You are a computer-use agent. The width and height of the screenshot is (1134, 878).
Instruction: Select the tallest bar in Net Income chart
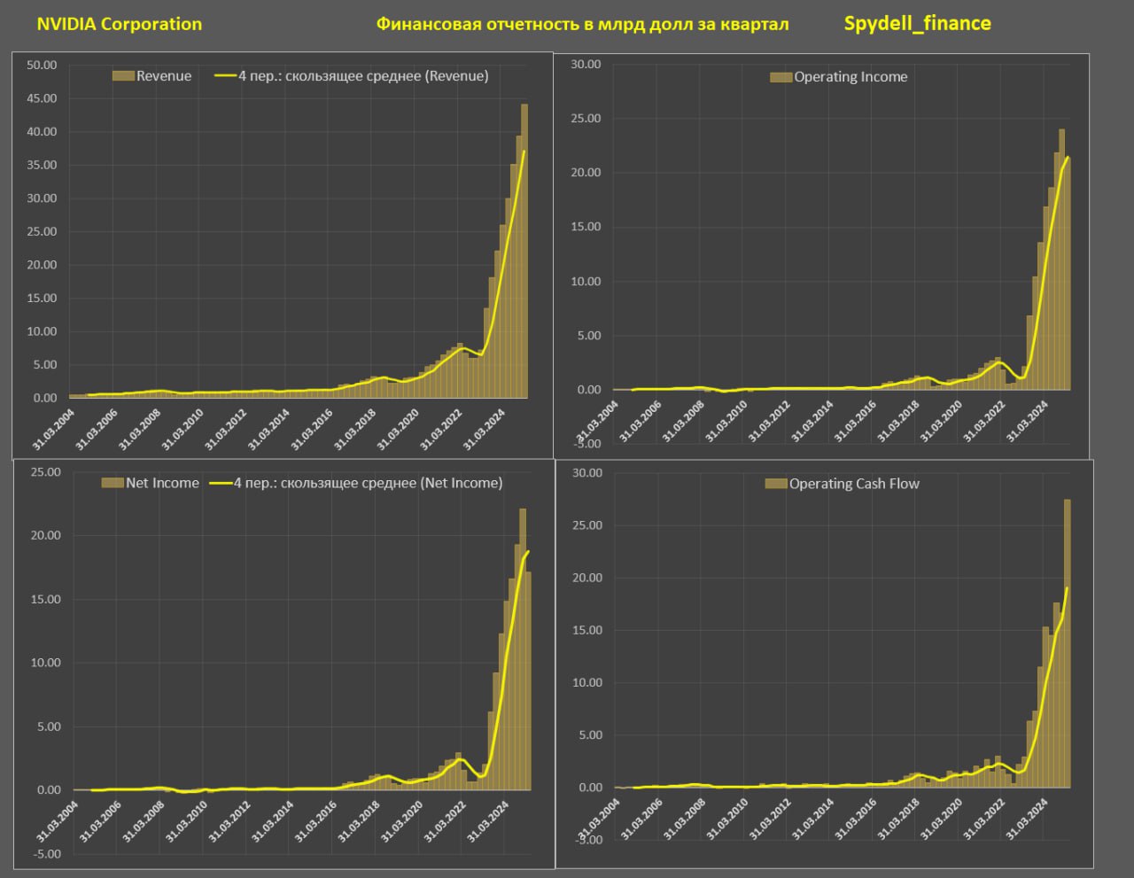523,647
